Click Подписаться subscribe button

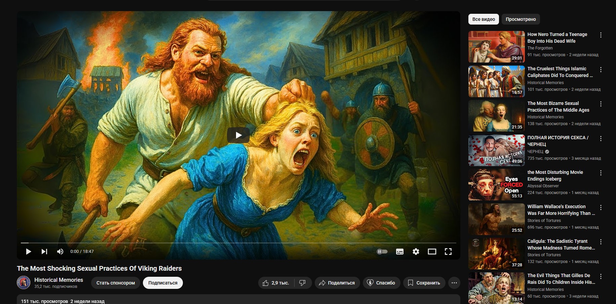tap(163, 283)
